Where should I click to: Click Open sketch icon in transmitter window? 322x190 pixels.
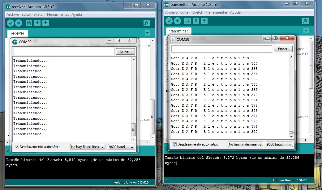pyautogui.click(x=196, y=21)
